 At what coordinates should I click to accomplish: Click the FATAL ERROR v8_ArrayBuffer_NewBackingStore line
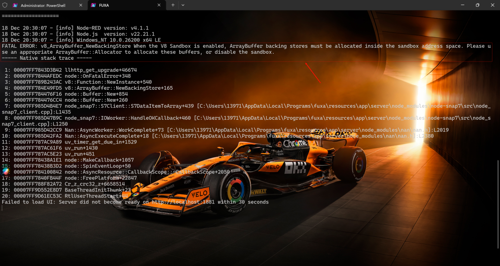point(246,49)
